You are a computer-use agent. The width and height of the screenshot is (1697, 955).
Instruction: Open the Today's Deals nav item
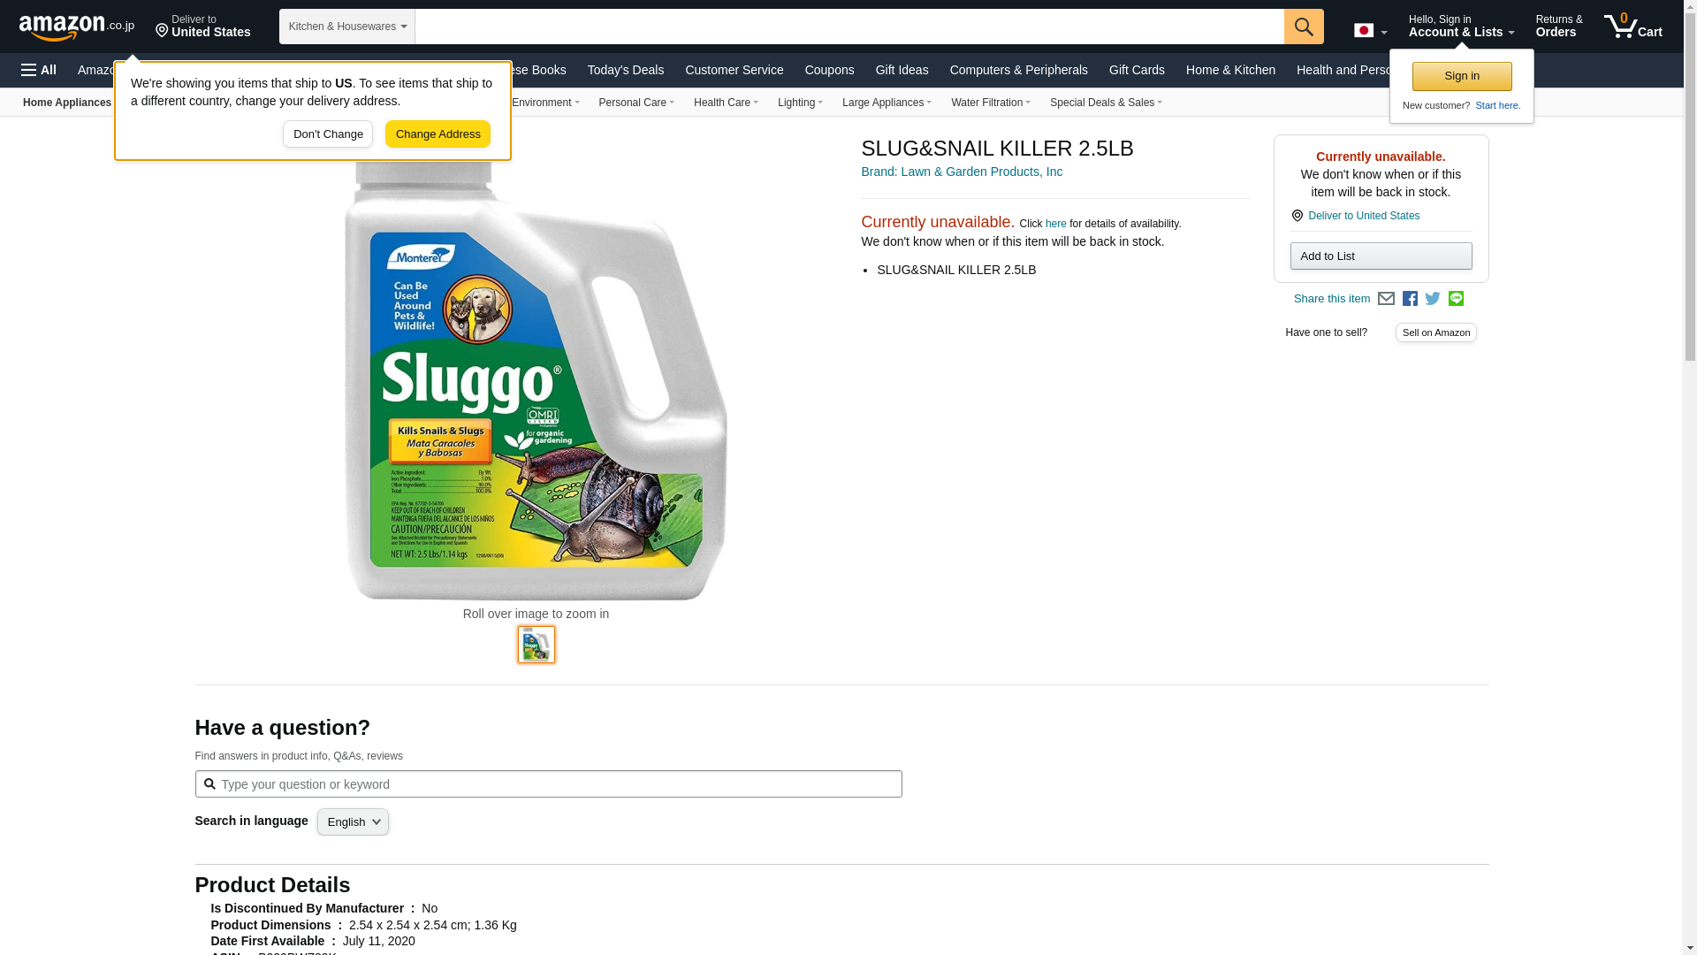point(626,70)
